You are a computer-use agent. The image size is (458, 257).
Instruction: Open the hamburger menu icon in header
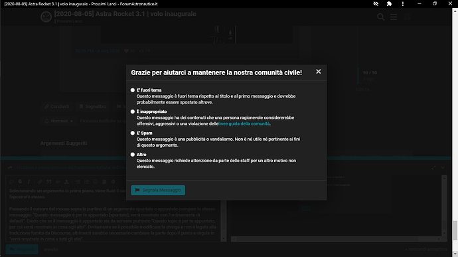click(394, 17)
